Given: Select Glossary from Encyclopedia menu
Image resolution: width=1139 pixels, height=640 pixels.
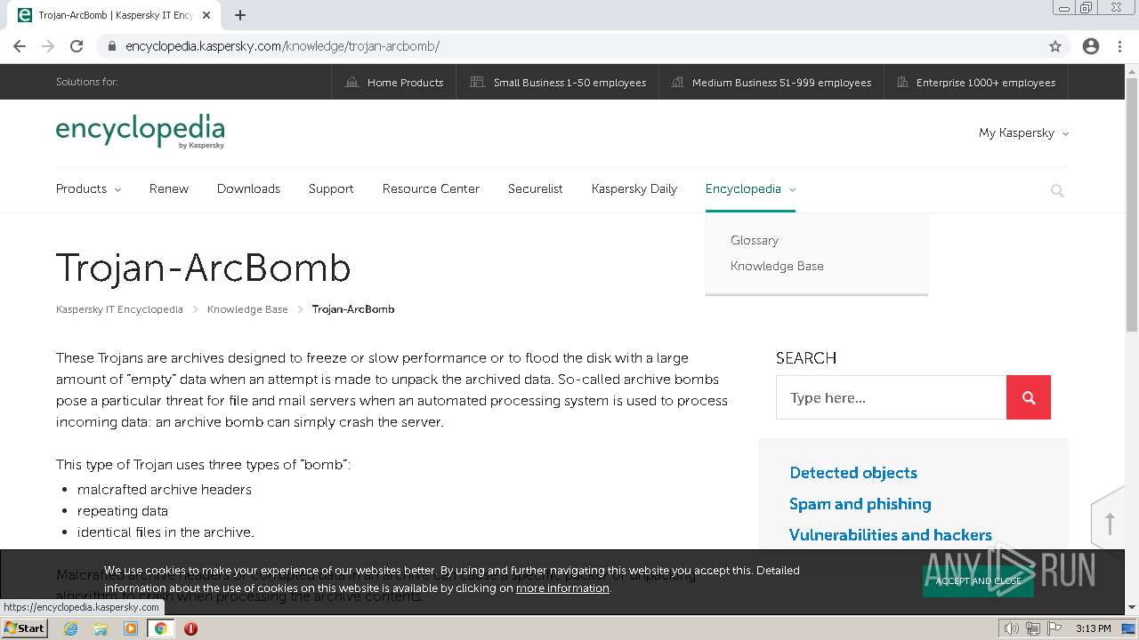Looking at the screenshot, I should tap(755, 240).
